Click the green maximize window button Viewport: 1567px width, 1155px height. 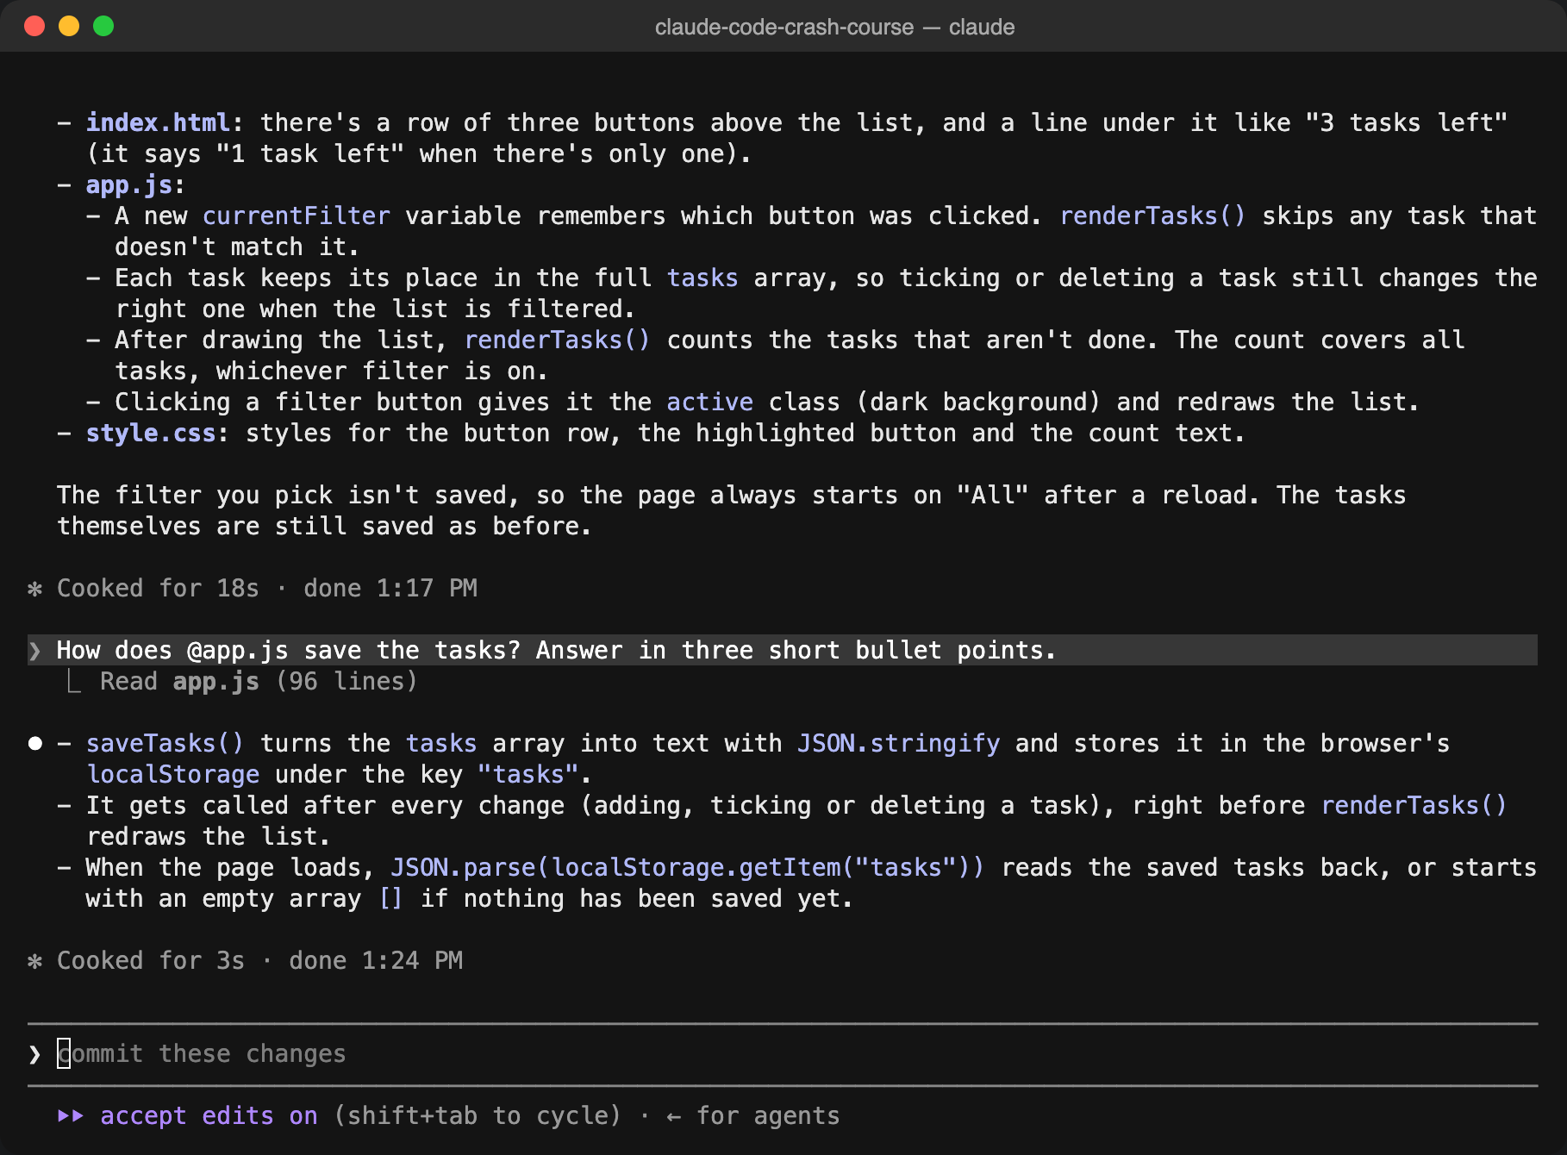pyautogui.click(x=103, y=26)
